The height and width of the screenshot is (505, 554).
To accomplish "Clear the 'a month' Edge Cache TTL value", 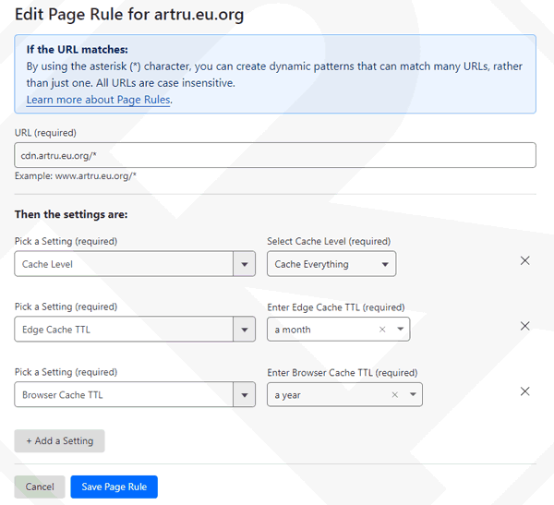I will [x=382, y=330].
